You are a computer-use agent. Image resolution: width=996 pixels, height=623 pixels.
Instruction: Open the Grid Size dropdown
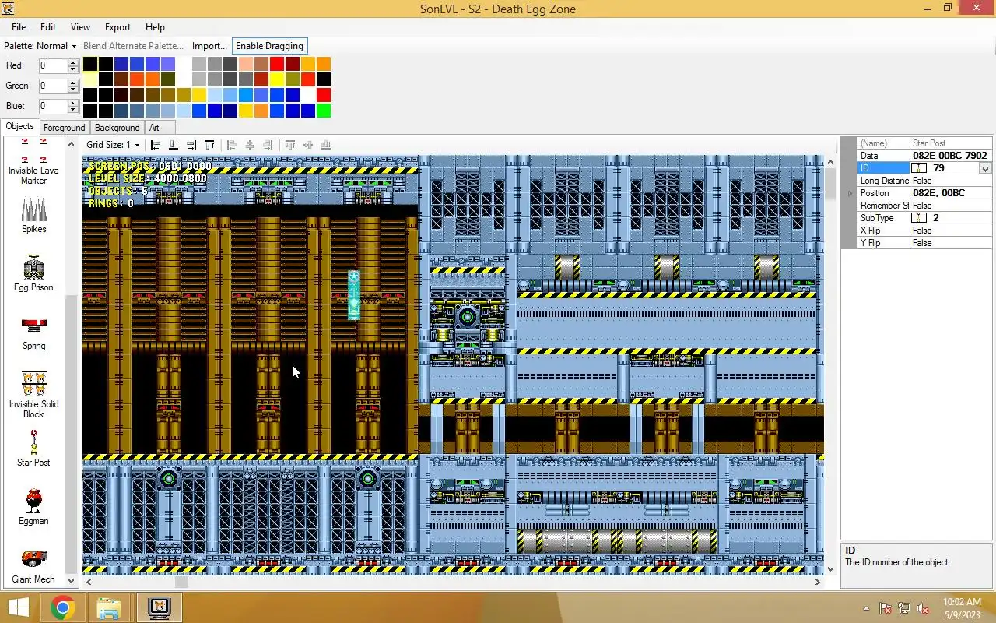(113, 145)
